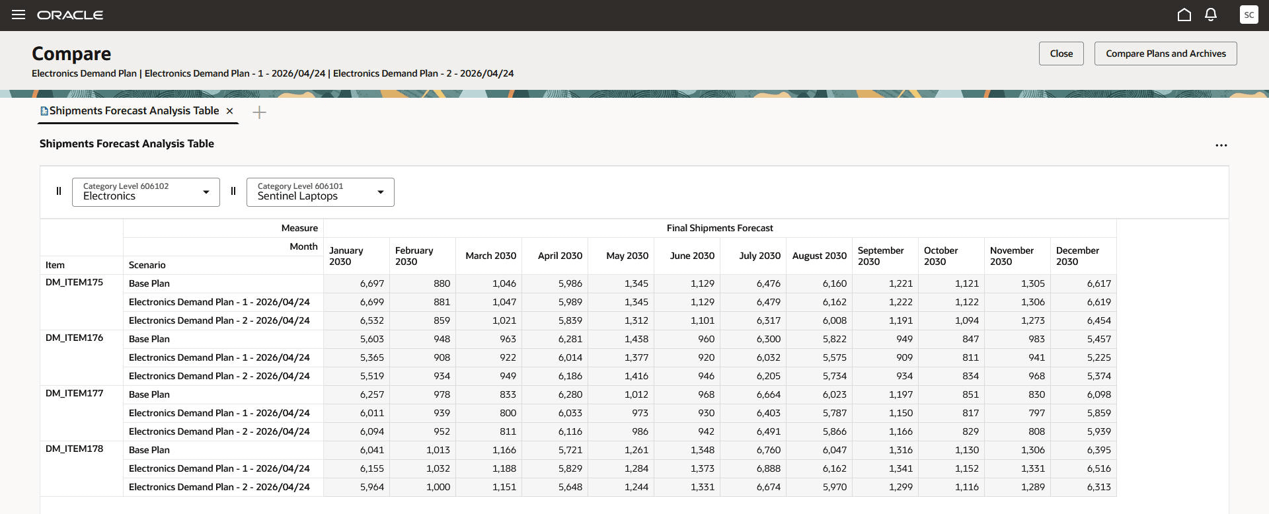Click the Shipments Forecast Analysis Table section heading
This screenshot has width=1269, height=514.
[x=127, y=143]
